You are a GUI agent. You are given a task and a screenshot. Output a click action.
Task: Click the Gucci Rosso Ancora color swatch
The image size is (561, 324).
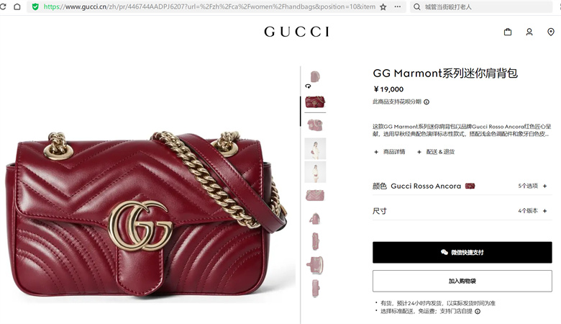coord(470,186)
